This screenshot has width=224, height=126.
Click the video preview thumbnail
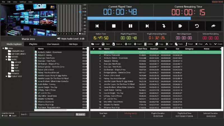coord(29,20)
